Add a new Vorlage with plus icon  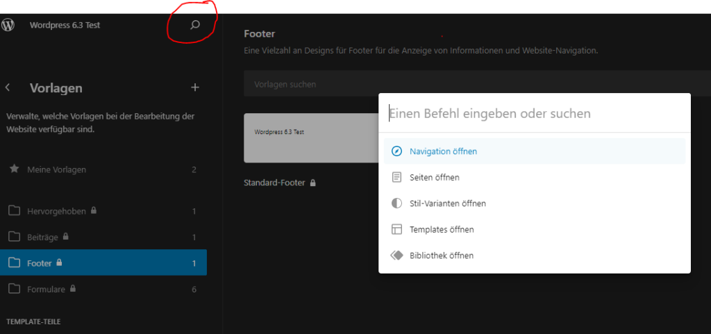pyautogui.click(x=195, y=87)
